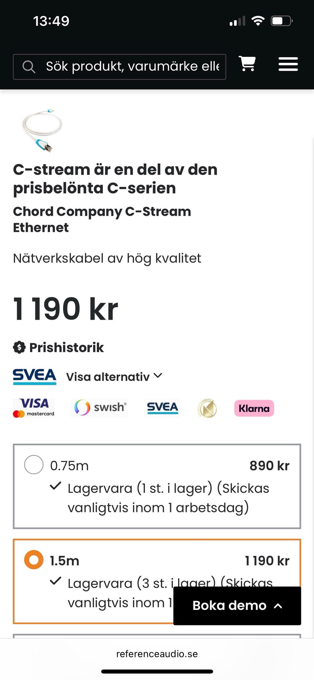314x680 pixels.
Task: Expand the Boka demo panel
Action: pos(237,606)
